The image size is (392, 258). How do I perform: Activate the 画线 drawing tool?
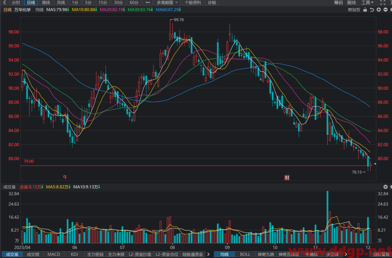(x=351, y=3)
